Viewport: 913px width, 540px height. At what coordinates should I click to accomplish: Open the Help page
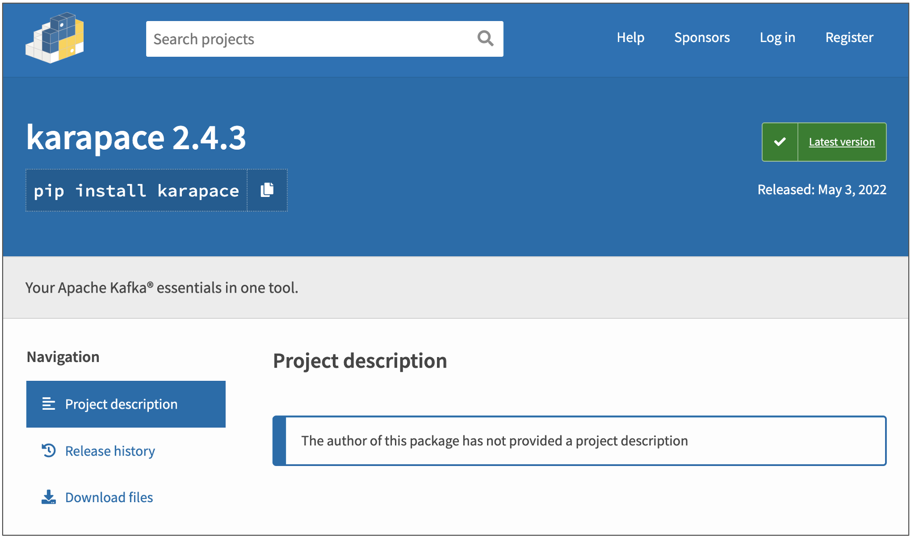pyautogui.click(x=630, y=38)
